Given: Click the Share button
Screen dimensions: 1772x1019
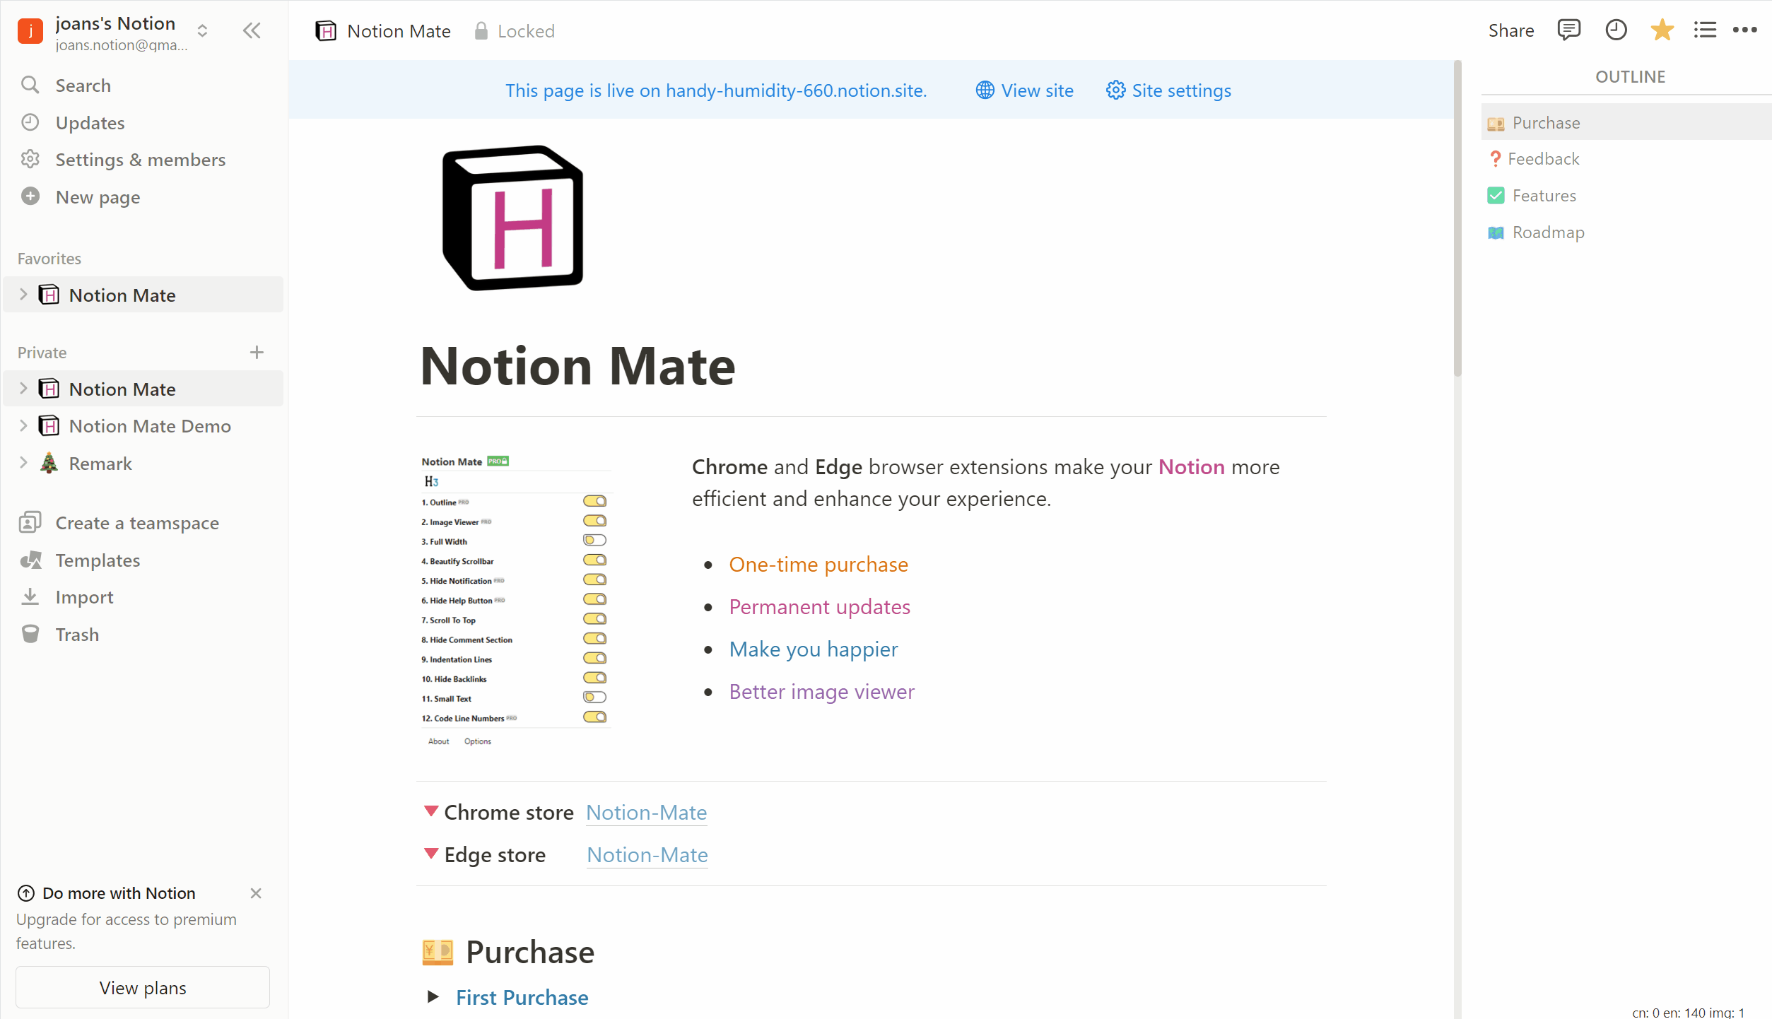Looking at the screenshot, I should coord(1510,30).
